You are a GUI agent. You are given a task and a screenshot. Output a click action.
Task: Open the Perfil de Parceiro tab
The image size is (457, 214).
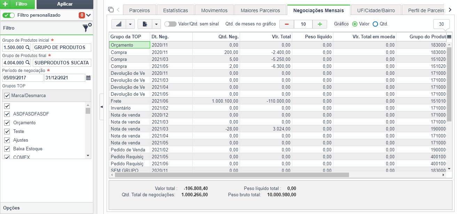tap(424, 10)
